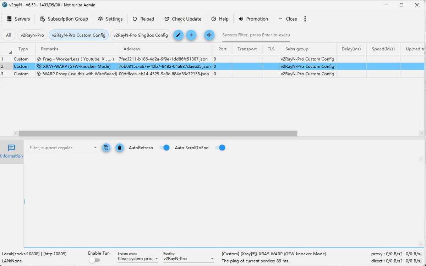
Task: Select the XRAY-WARP (GFW-knocker Mode) row
Action: click(x=212, y=66)
